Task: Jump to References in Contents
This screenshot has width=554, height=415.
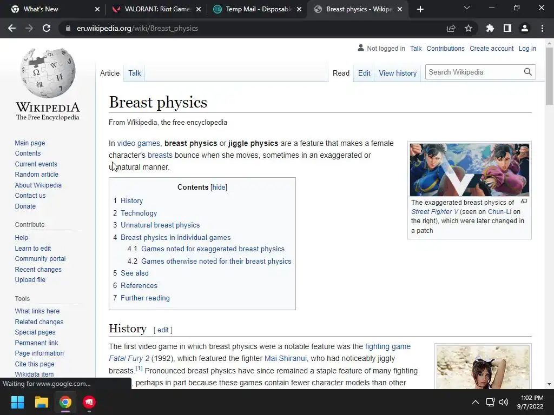Action: click(139, 285)
